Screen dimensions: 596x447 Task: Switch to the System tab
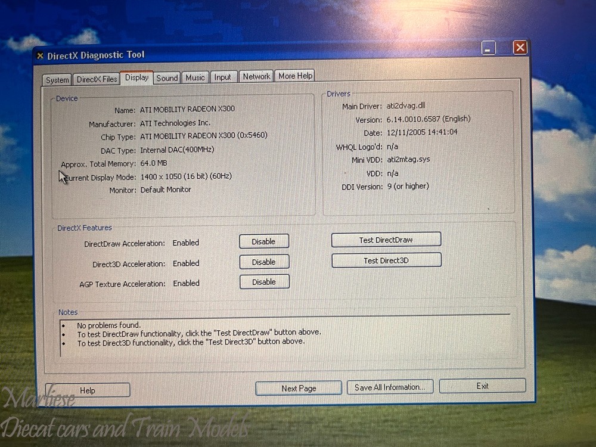point(57,80)
